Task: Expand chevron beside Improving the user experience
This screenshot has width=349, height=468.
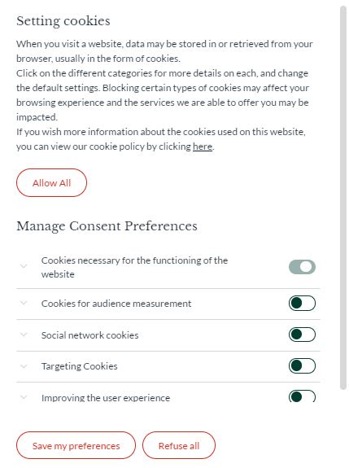Action: [x=24, y=397]
